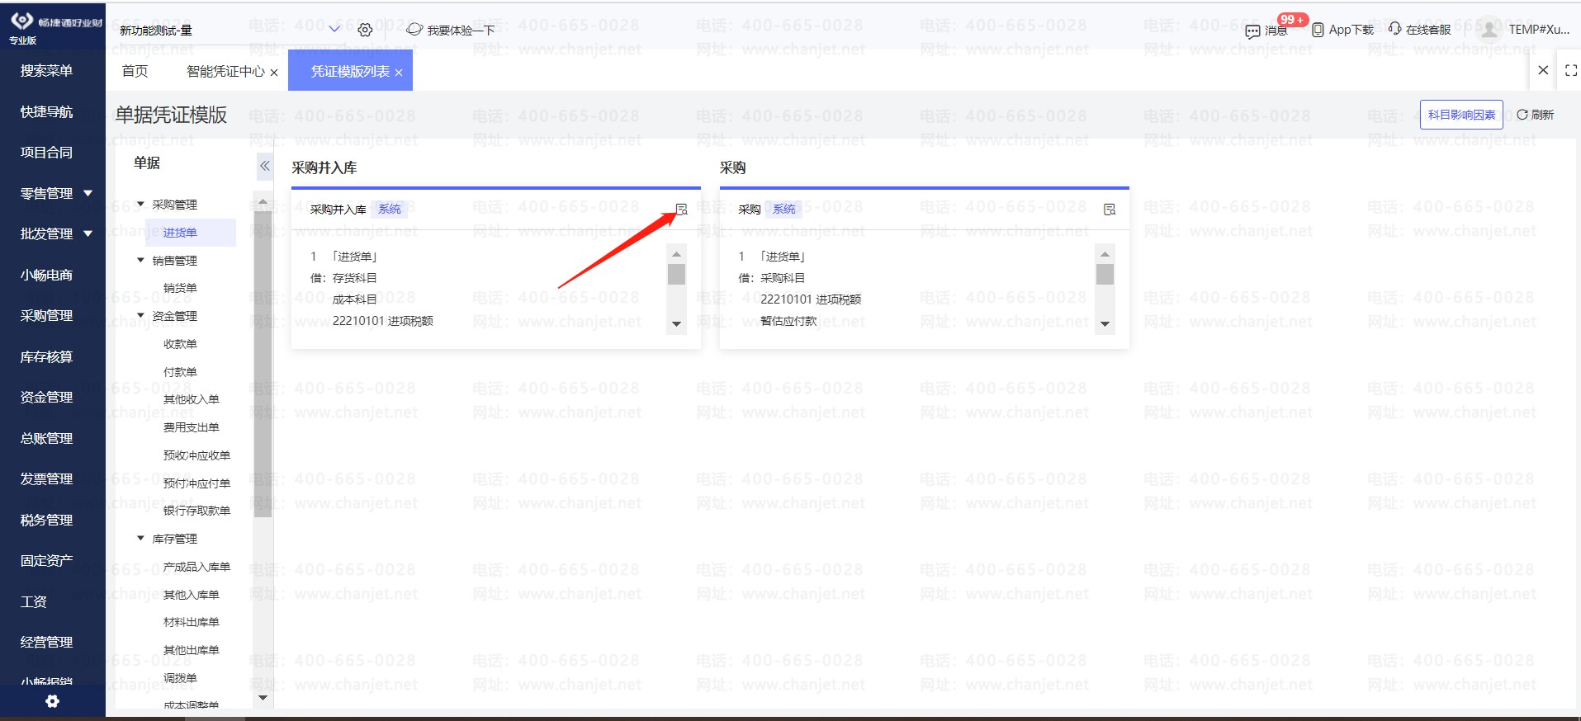Select 其他收入单 in the tree
This screenshot has height=721, width=1581.
tap(192, 399)
